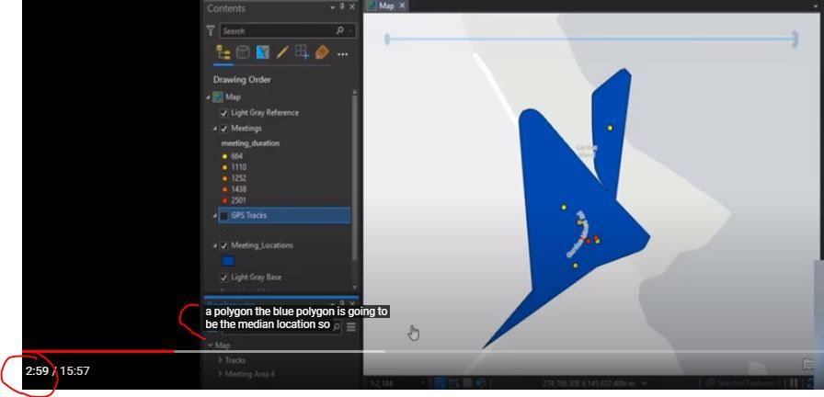Switch to List By Selection view
Screen dimensions: 824x397
pos(262,52)
